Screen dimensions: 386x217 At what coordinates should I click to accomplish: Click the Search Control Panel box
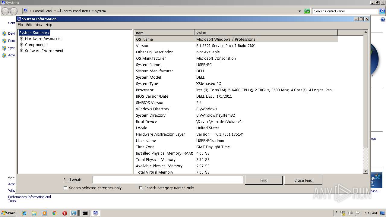point(345,11)
